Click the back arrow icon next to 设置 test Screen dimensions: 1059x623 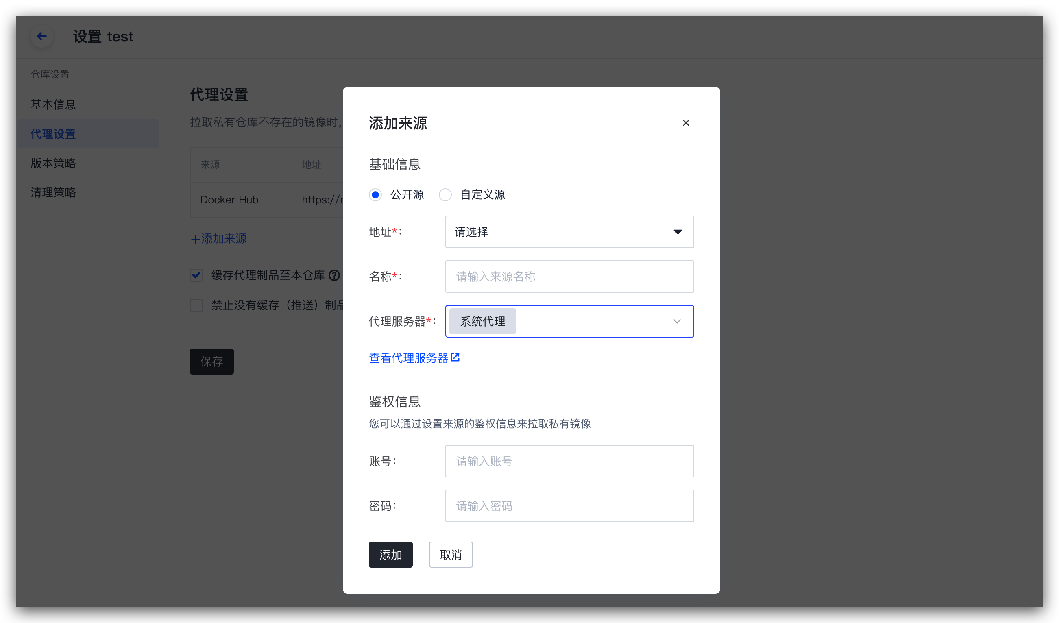41,37
